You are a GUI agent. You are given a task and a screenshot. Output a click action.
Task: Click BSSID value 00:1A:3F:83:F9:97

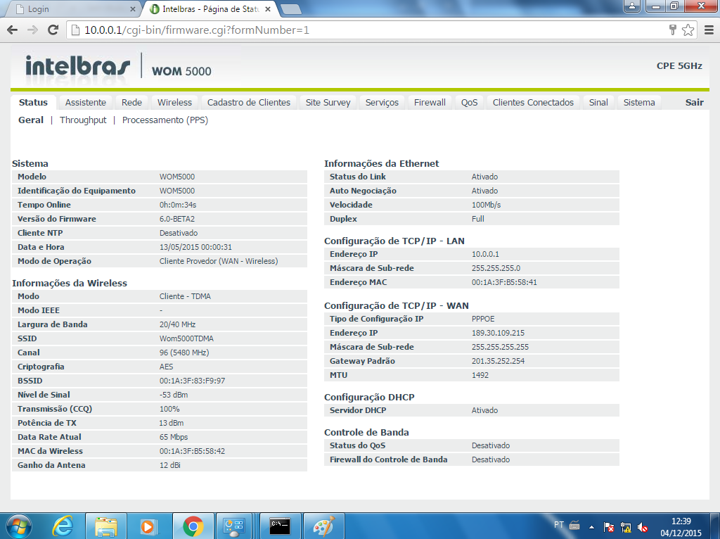(193, 381)
